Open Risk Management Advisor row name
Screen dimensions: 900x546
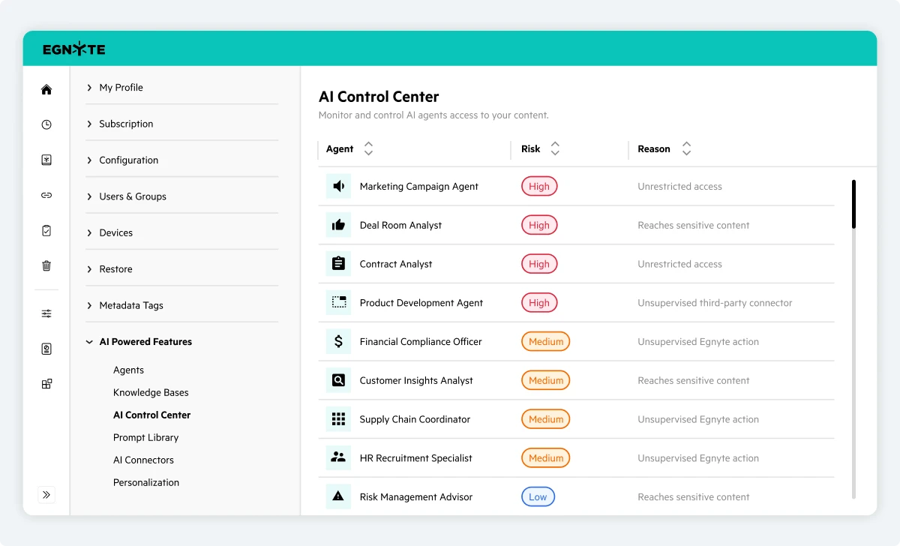(416, 496)
